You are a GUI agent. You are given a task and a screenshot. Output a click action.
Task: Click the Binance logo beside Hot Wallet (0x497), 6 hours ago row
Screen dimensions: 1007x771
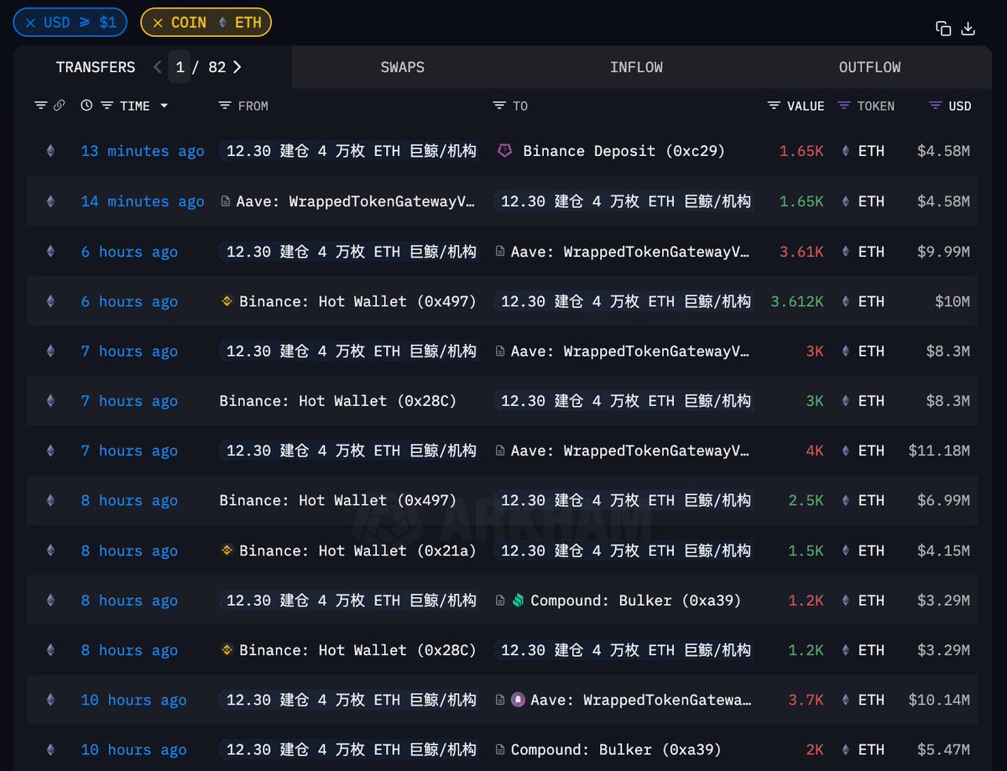[227, 301]
